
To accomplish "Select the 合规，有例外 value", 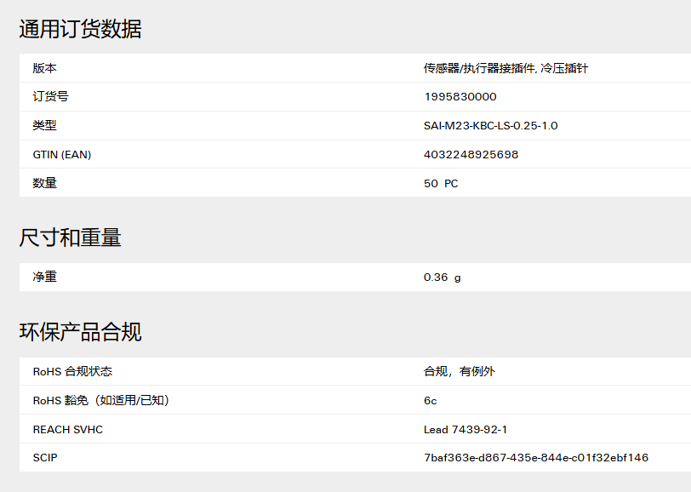I will (460, 371).
